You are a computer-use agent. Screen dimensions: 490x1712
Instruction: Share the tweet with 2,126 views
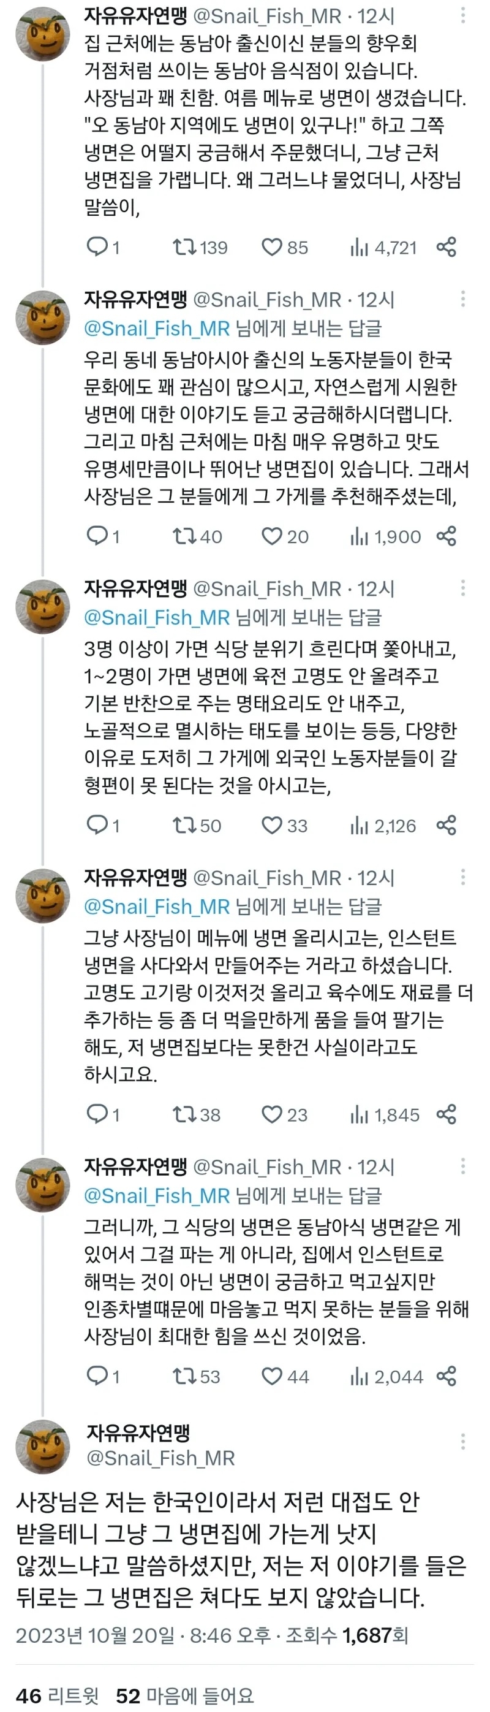tap(446, 826)
